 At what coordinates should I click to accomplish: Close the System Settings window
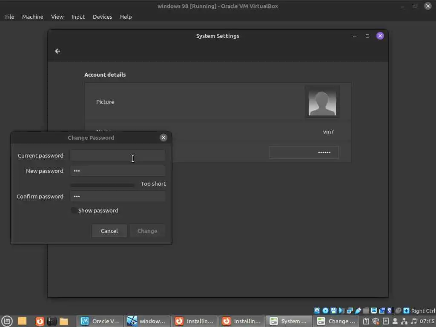pos(380,36)
